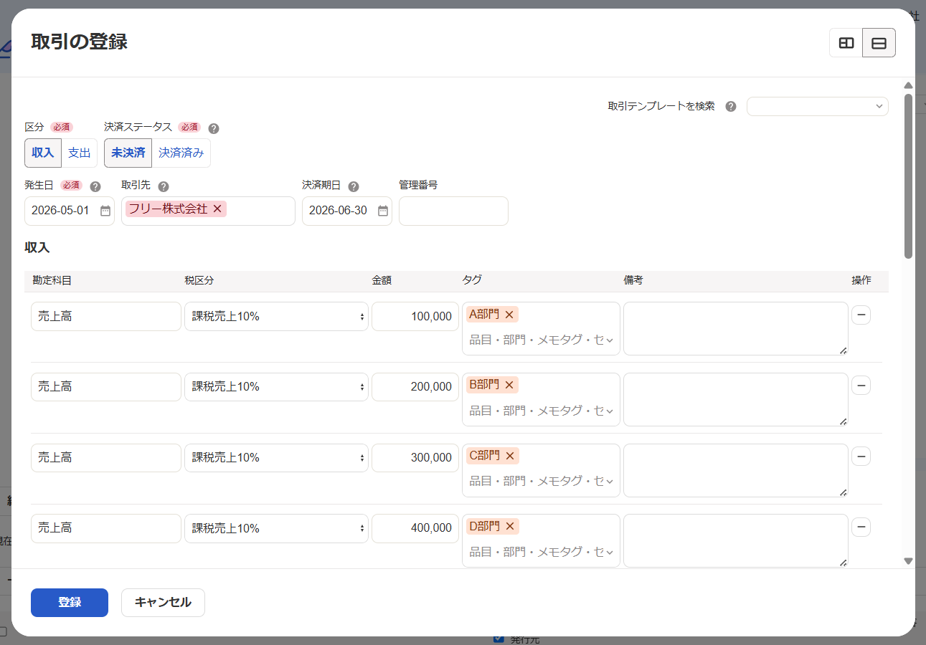Click the 備考 textarea in the D部門 row
926x645 pixels.
click(736, 541)
